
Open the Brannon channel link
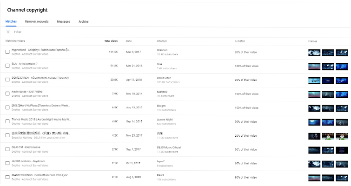click(x=162, y=50)
